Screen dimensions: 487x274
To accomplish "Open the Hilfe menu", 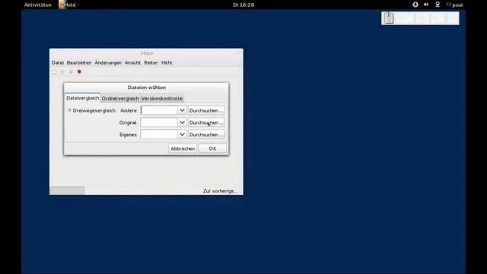I will (167, 62).
